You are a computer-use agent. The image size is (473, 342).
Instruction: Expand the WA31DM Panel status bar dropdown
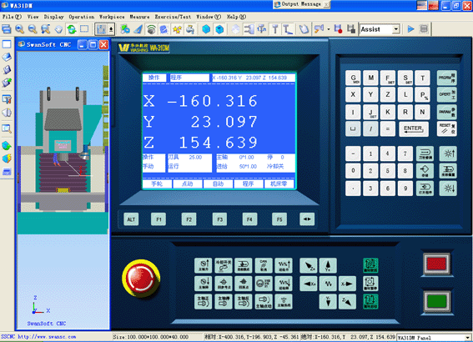467,338
